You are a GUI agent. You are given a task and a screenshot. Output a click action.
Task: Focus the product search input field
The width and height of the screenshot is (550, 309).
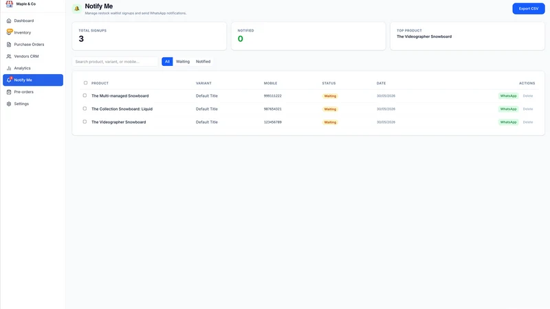point(115,62)
